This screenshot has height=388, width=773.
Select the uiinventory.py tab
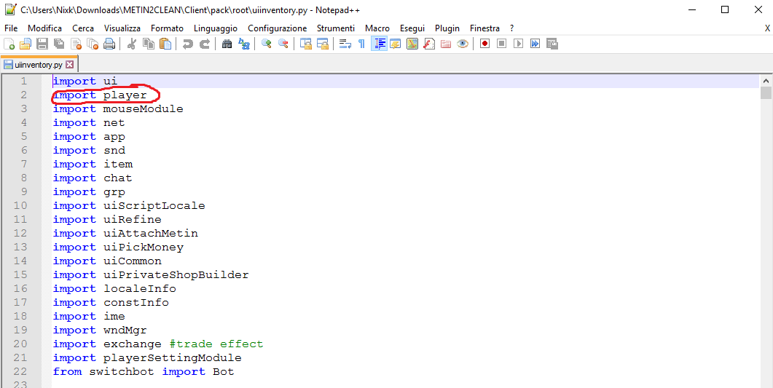pos(39,65)
